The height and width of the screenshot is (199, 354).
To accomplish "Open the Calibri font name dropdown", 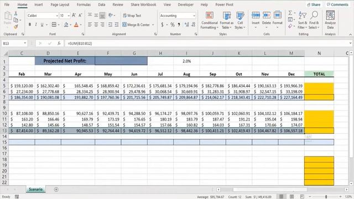I will tap(56, 15).
